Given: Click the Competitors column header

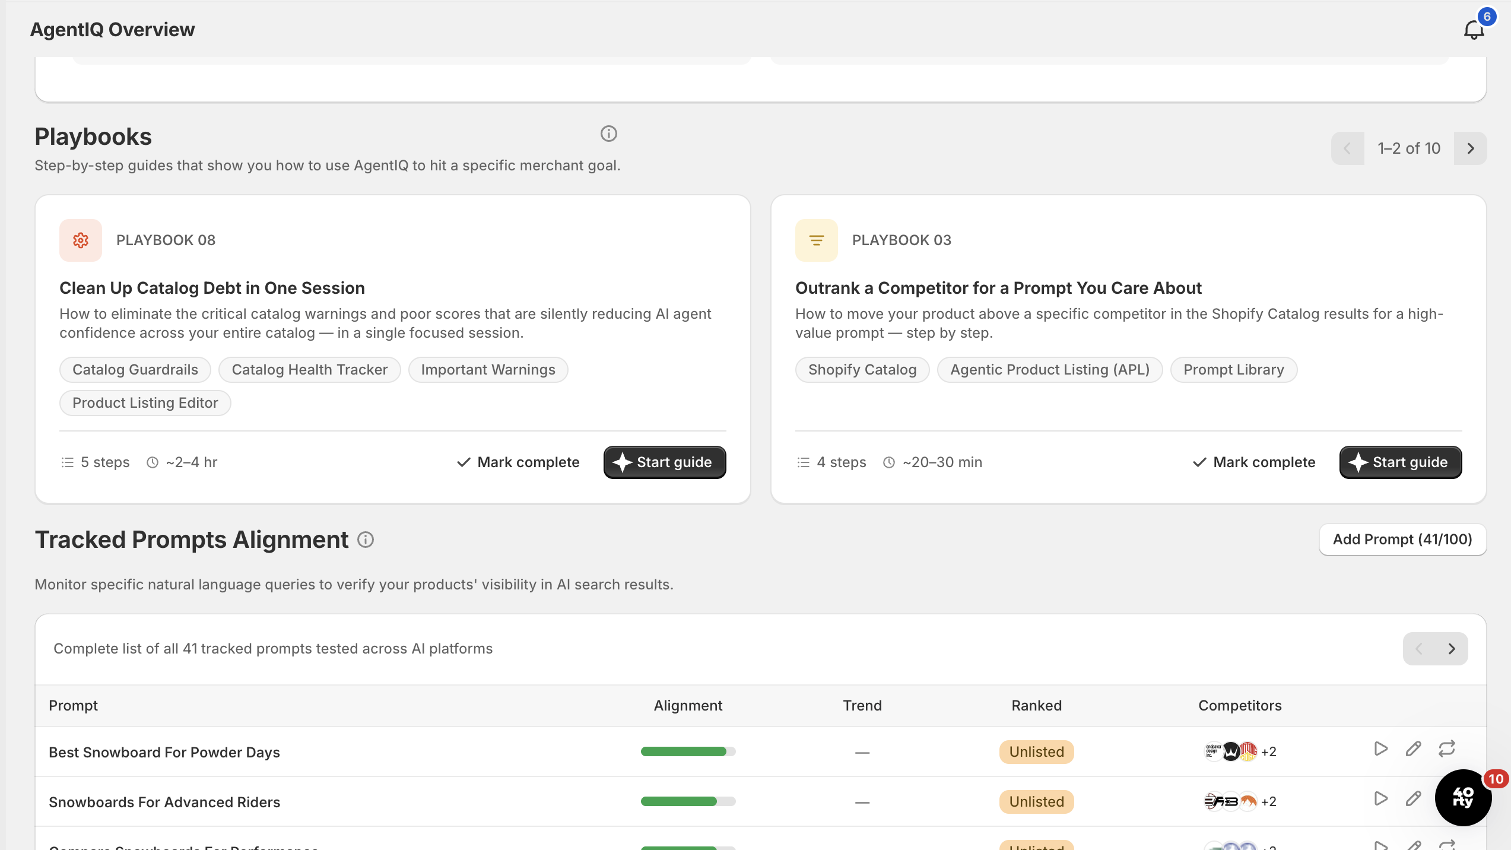Looking at the screenshot, I should point(1240,706).
